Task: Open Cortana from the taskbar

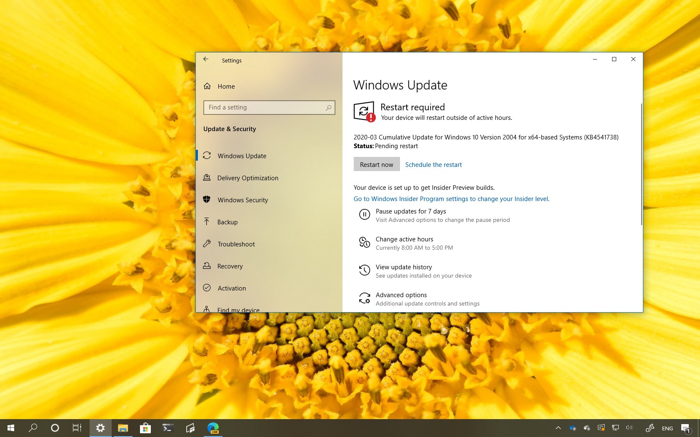Action: coord(55,428)
